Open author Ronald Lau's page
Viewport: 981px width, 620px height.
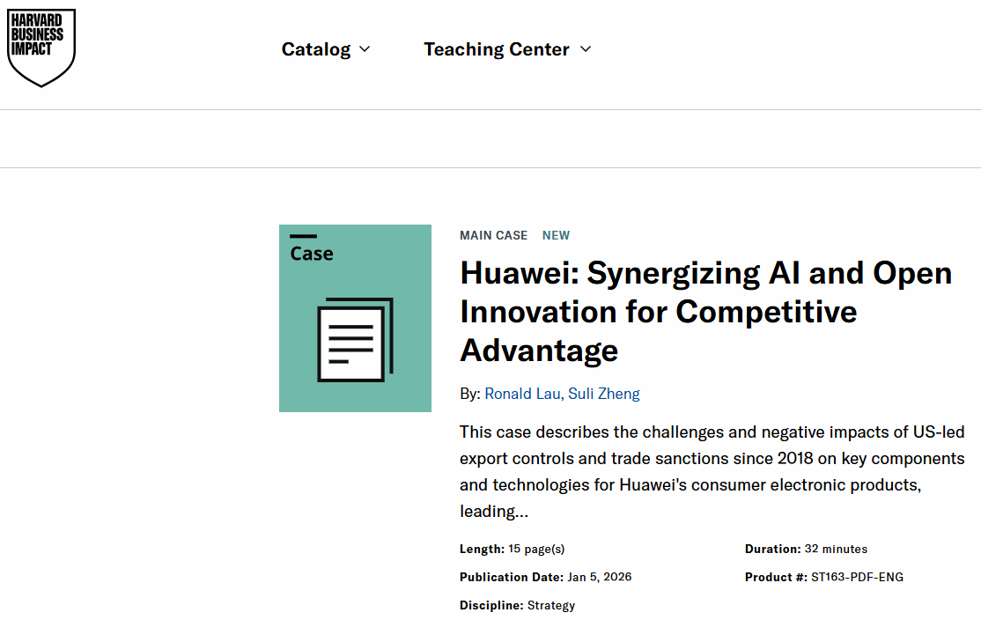521,394
